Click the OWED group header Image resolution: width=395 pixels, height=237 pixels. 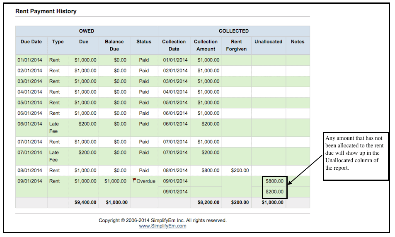click(x=87, y=31)
